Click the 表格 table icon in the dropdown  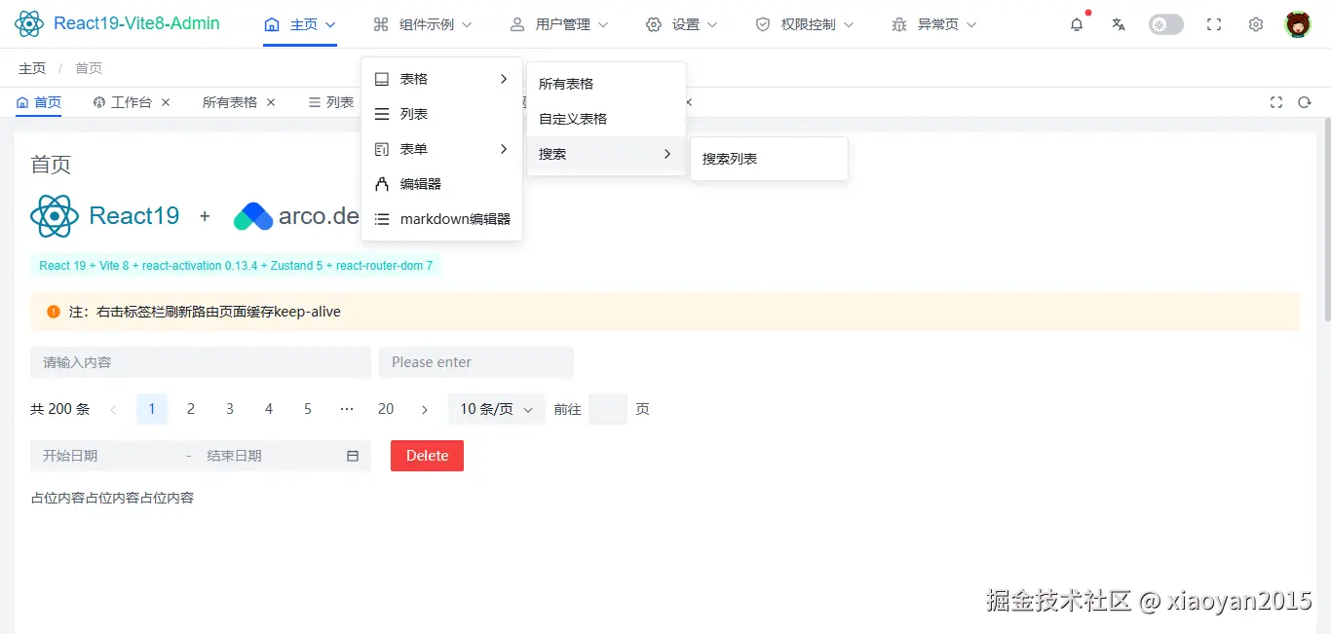(382, 79)
